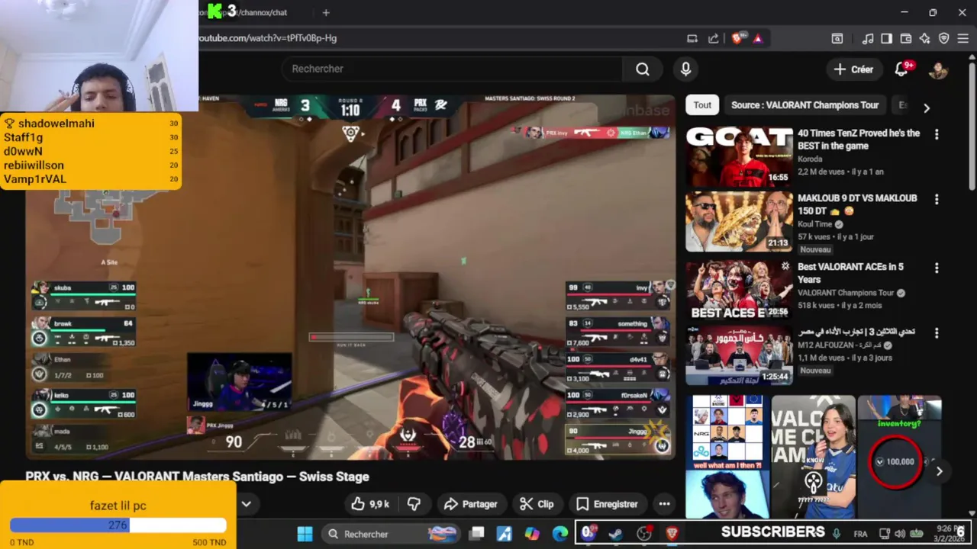Go to Koul Time channel
977x549 pixels.
click(x=815, y=224)
